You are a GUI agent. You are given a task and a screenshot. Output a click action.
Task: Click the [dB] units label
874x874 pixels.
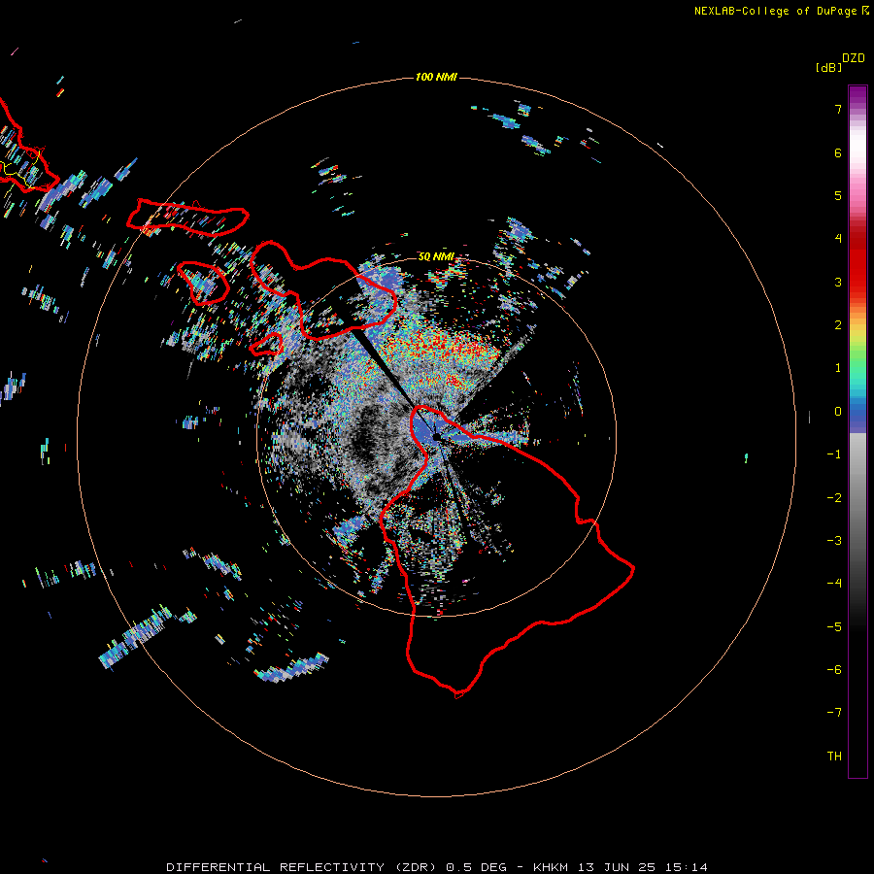coord(829,67)
